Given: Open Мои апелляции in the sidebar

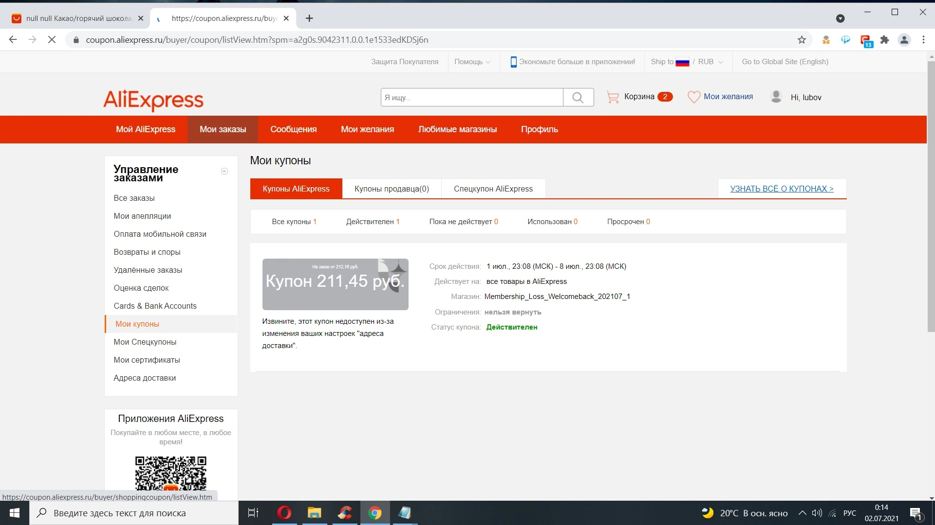Looking at the screenshot, I should [x=142, y=216].
